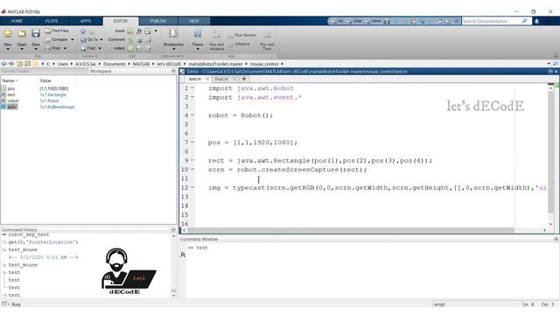Click the notifications bell icon

(536, 21)
